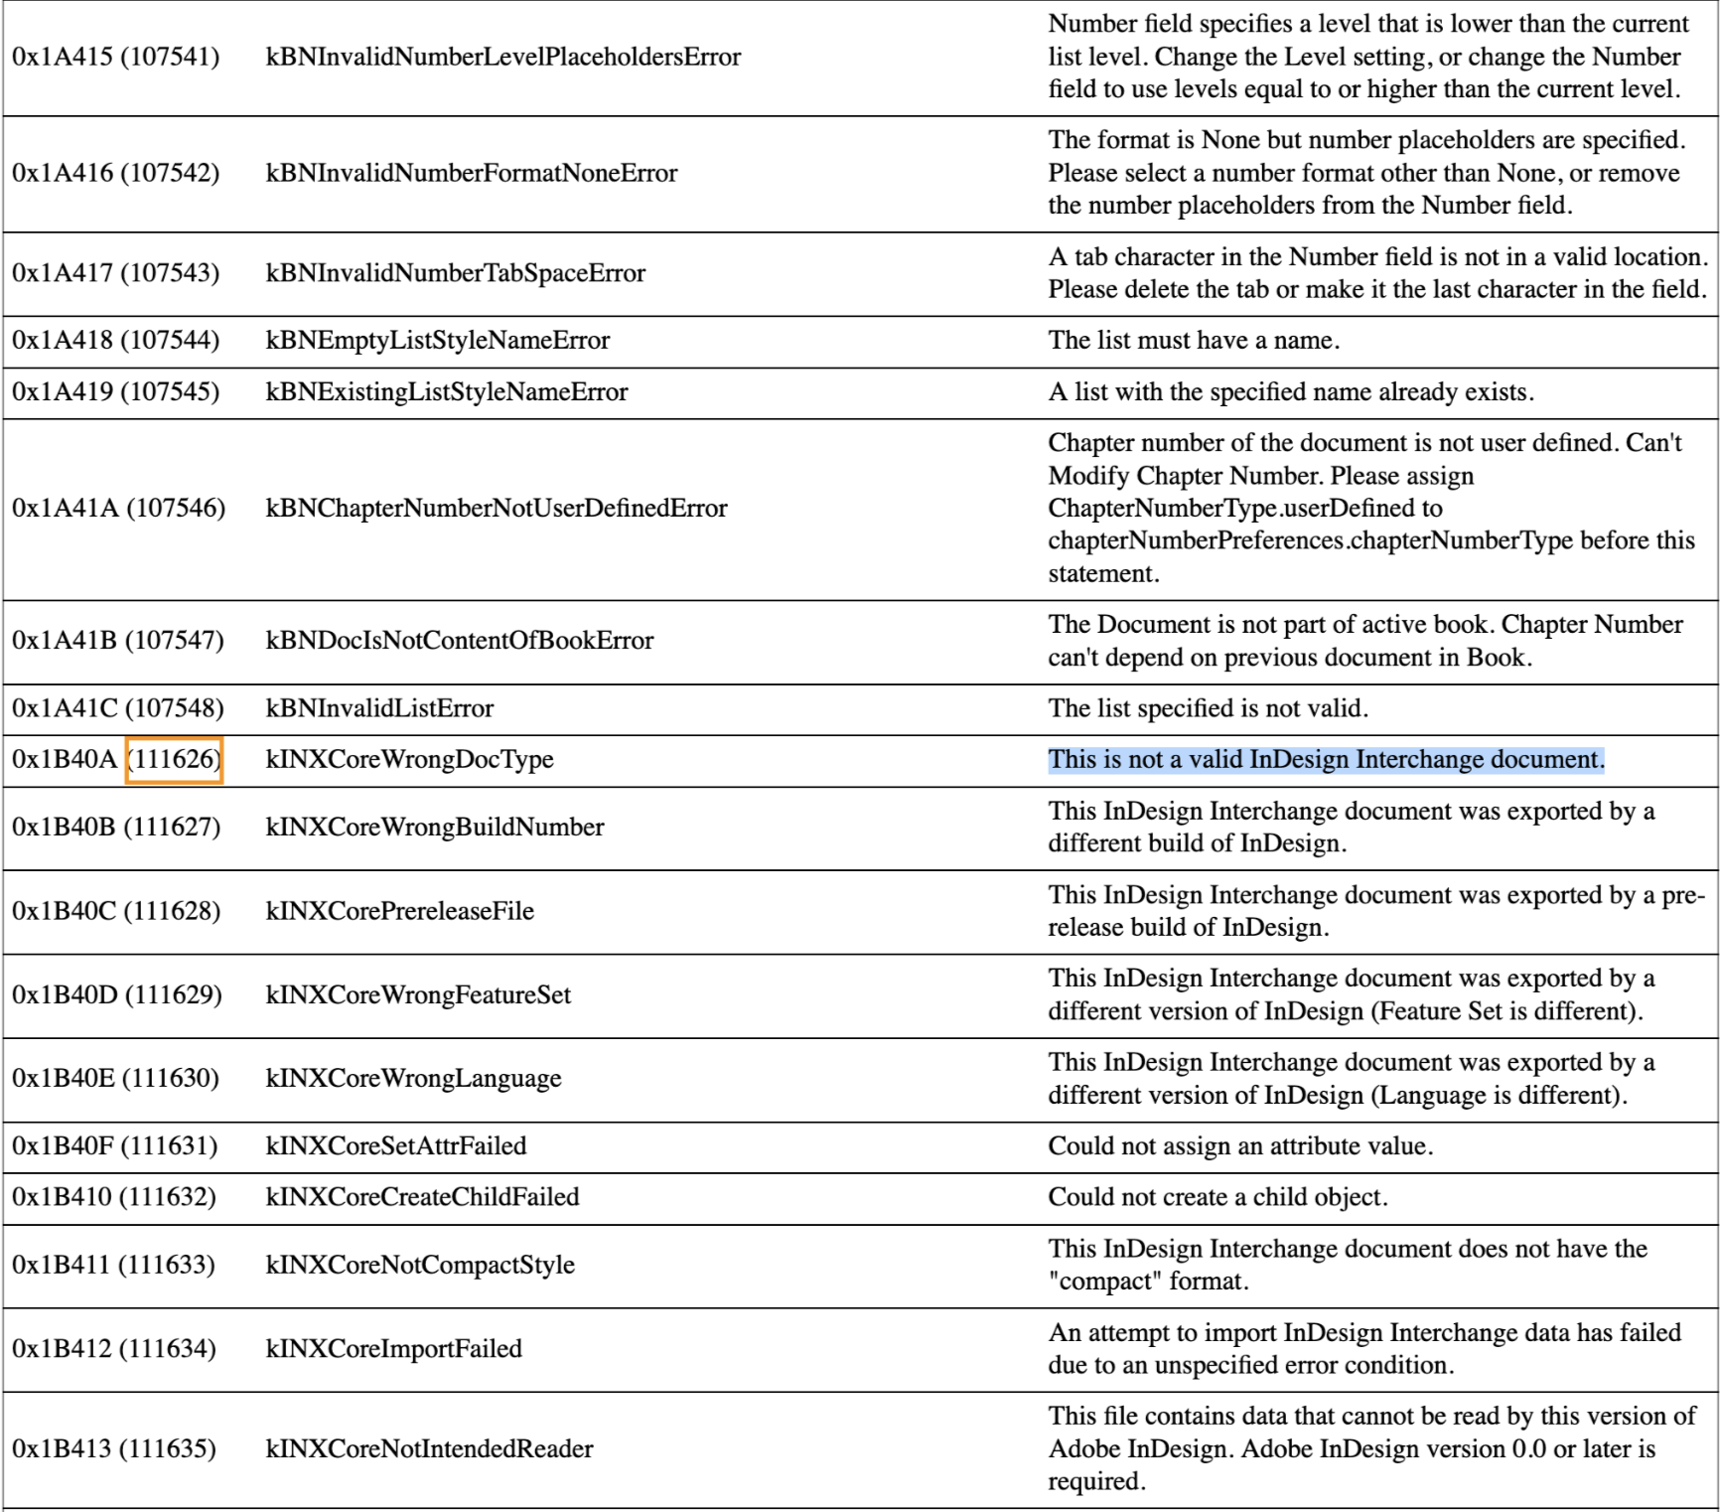Screen dimensions: 1722x1512
Task: Click 'The list specified is not valid.' text
Action: click(1208, 708)
